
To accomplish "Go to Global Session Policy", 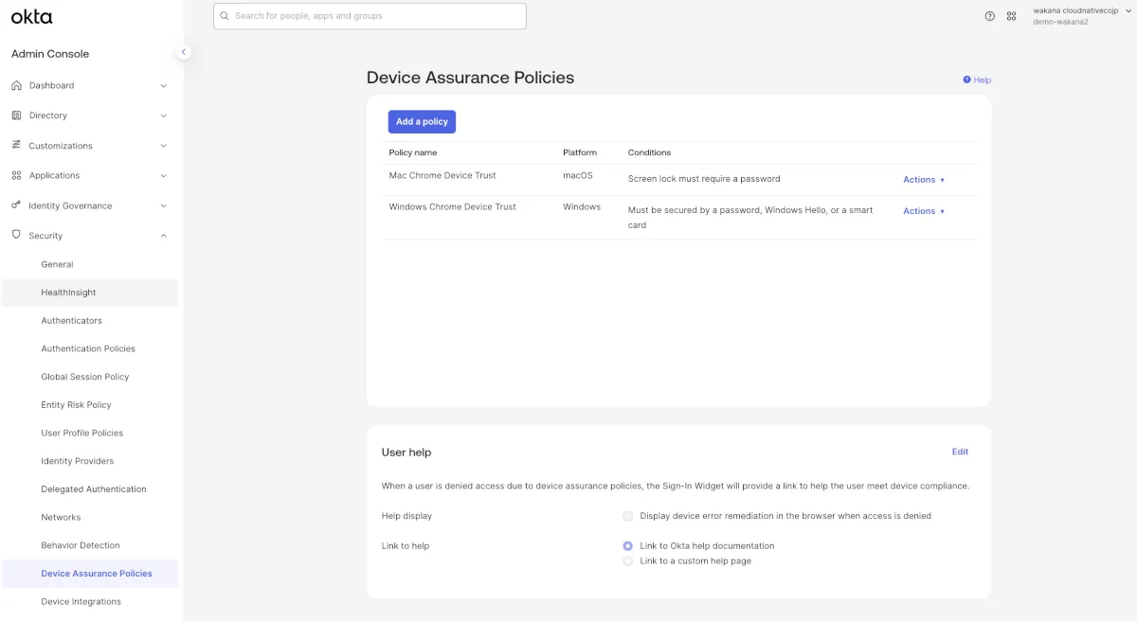I will (x=84, y=377).
